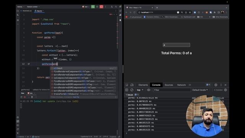Expand the hidden bookmarks overflow arrow

[210, 17]
